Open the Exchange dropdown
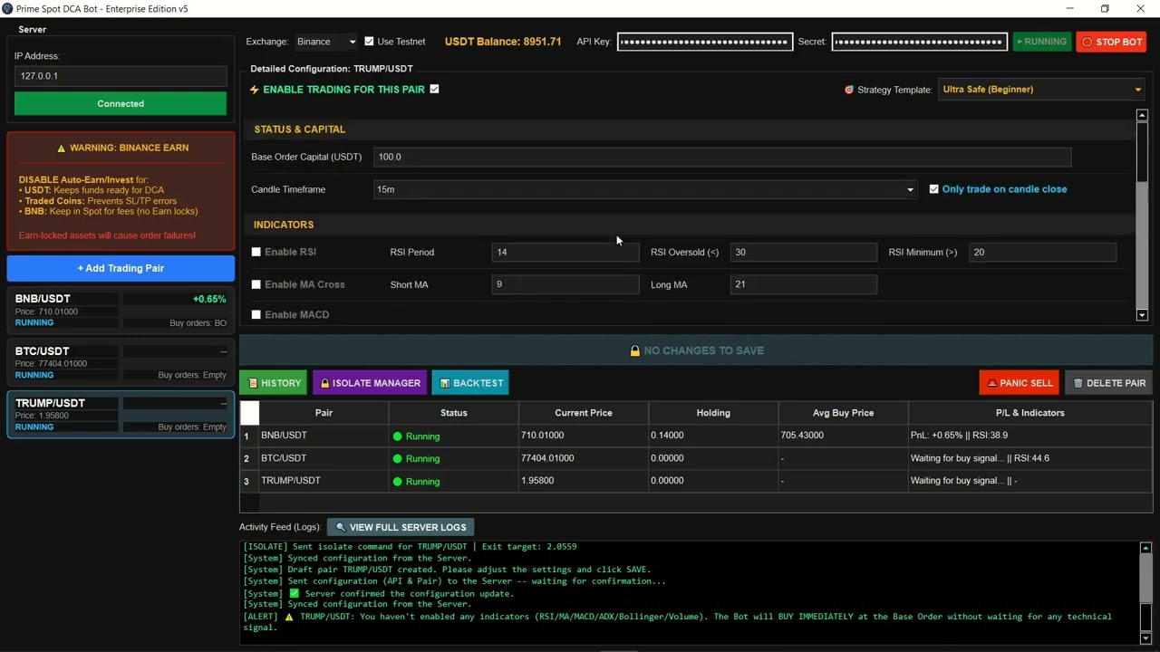Viewport: 1160px width, 652px height. (x=326, y=42)
